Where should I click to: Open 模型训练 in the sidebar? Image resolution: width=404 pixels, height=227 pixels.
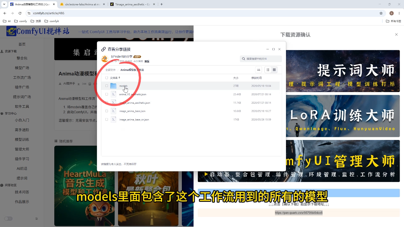[x=22, y=139]
